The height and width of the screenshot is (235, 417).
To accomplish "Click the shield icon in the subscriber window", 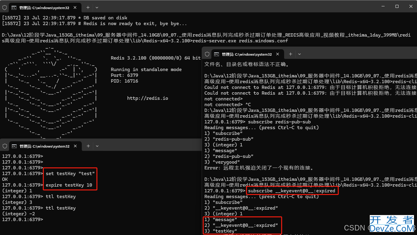I will (207, 54).
